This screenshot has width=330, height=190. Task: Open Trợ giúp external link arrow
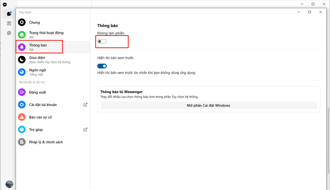point(85,129)
